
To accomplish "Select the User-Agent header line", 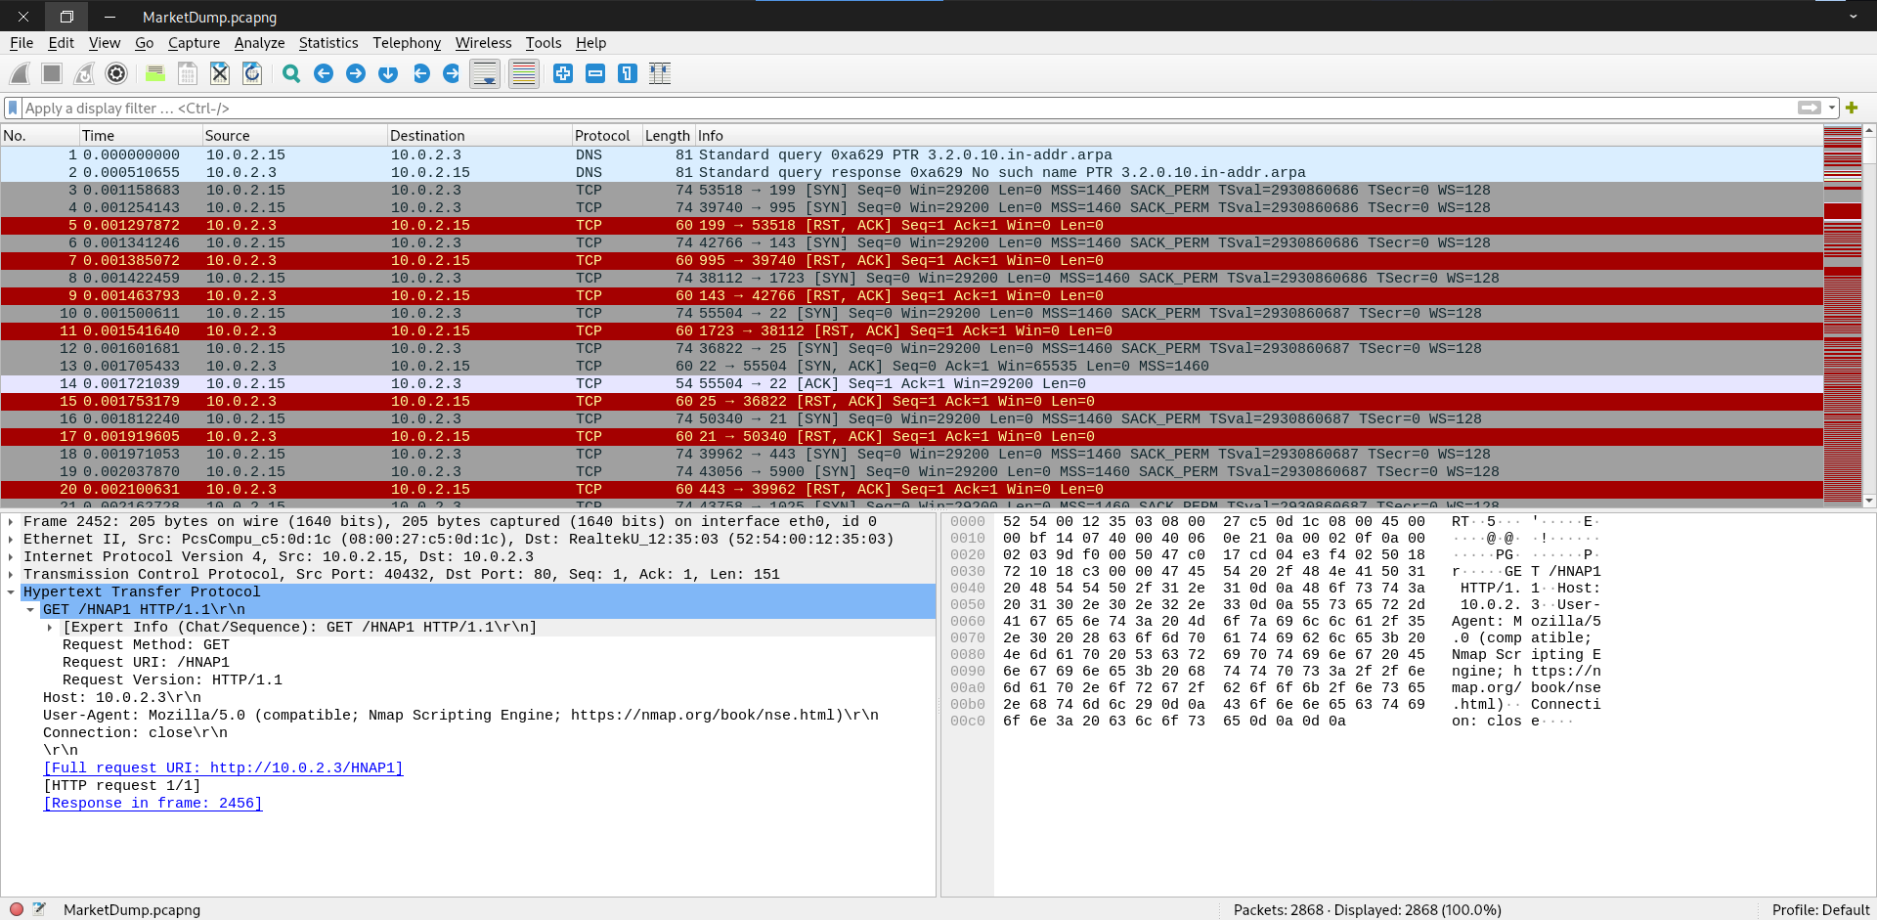I will click(x=460, y=716).
